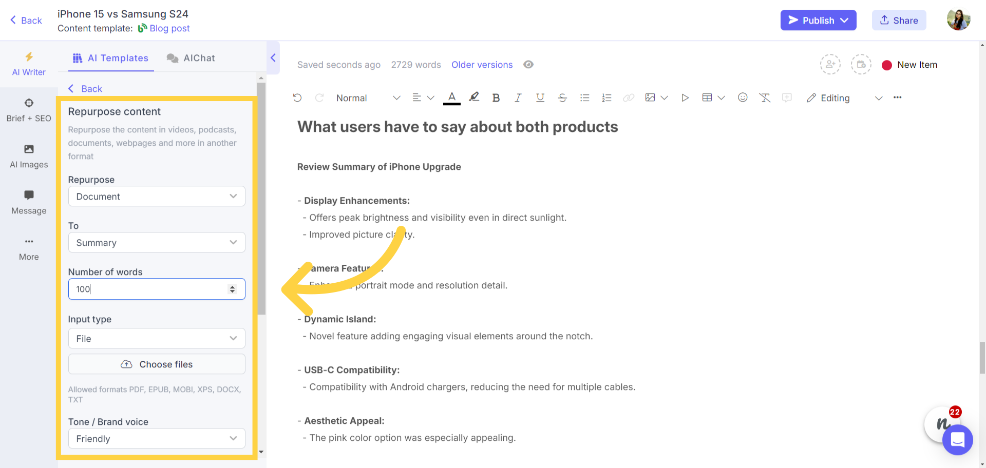The height and width of the screenshot is (468, 986).
Task: Open the Brief + SEO panel
Action: click(29, 110)
